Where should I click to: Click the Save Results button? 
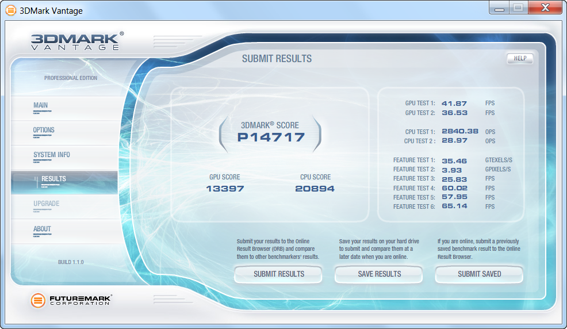[378, 274]
